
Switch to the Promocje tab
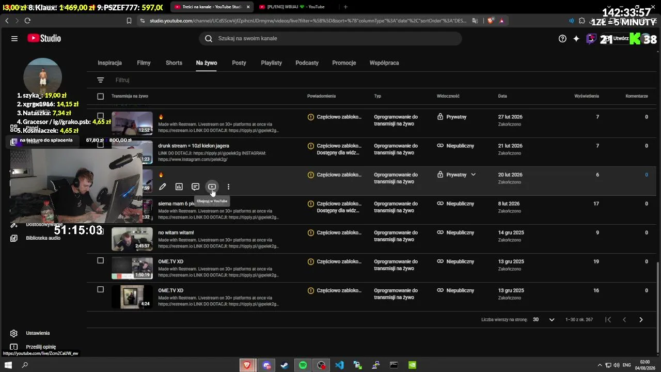[x=344, y=63]
